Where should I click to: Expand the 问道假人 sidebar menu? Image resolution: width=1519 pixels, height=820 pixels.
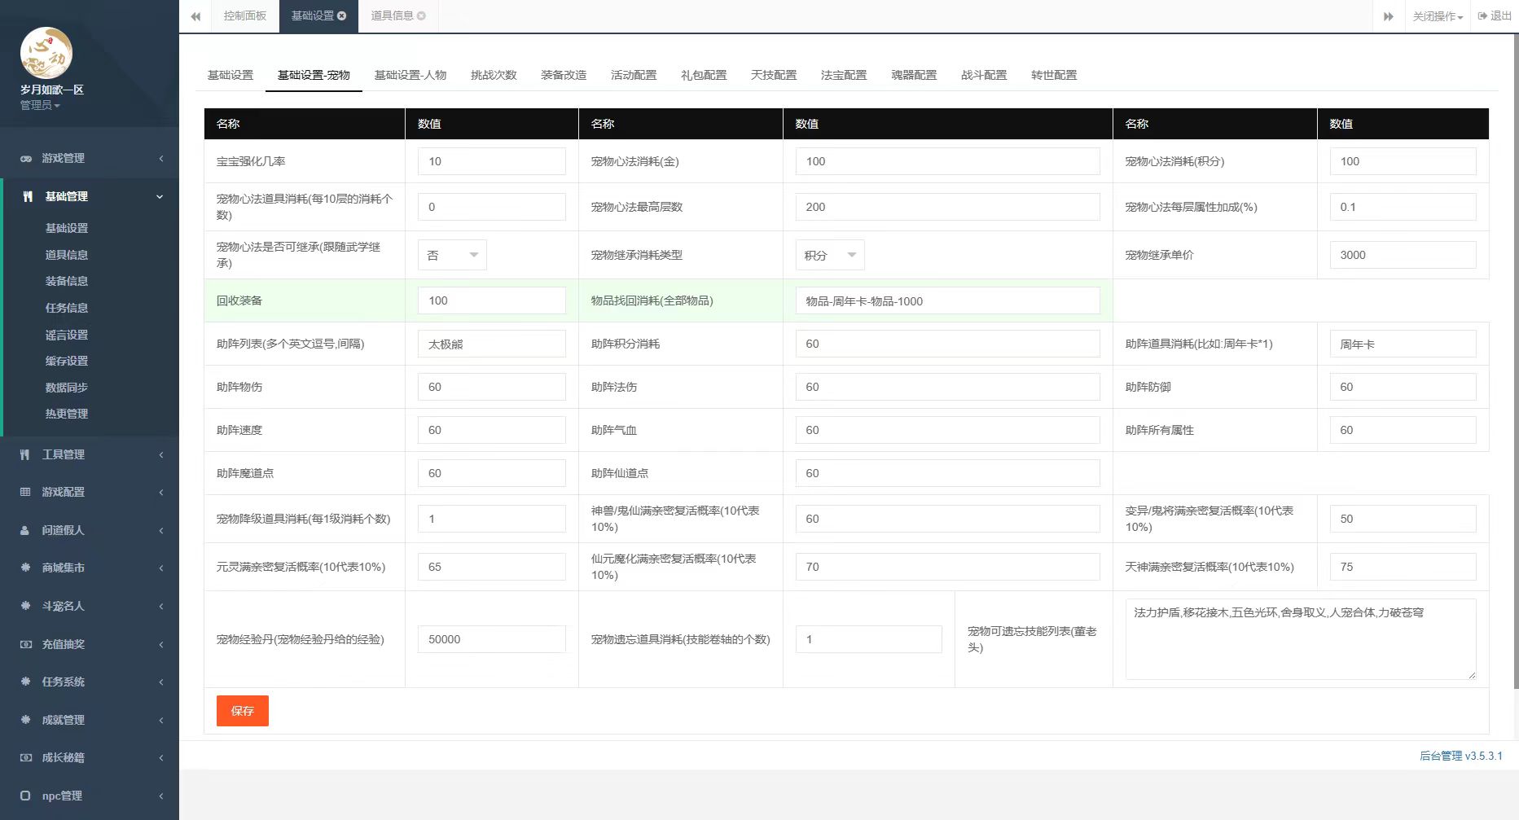point(90,530)
